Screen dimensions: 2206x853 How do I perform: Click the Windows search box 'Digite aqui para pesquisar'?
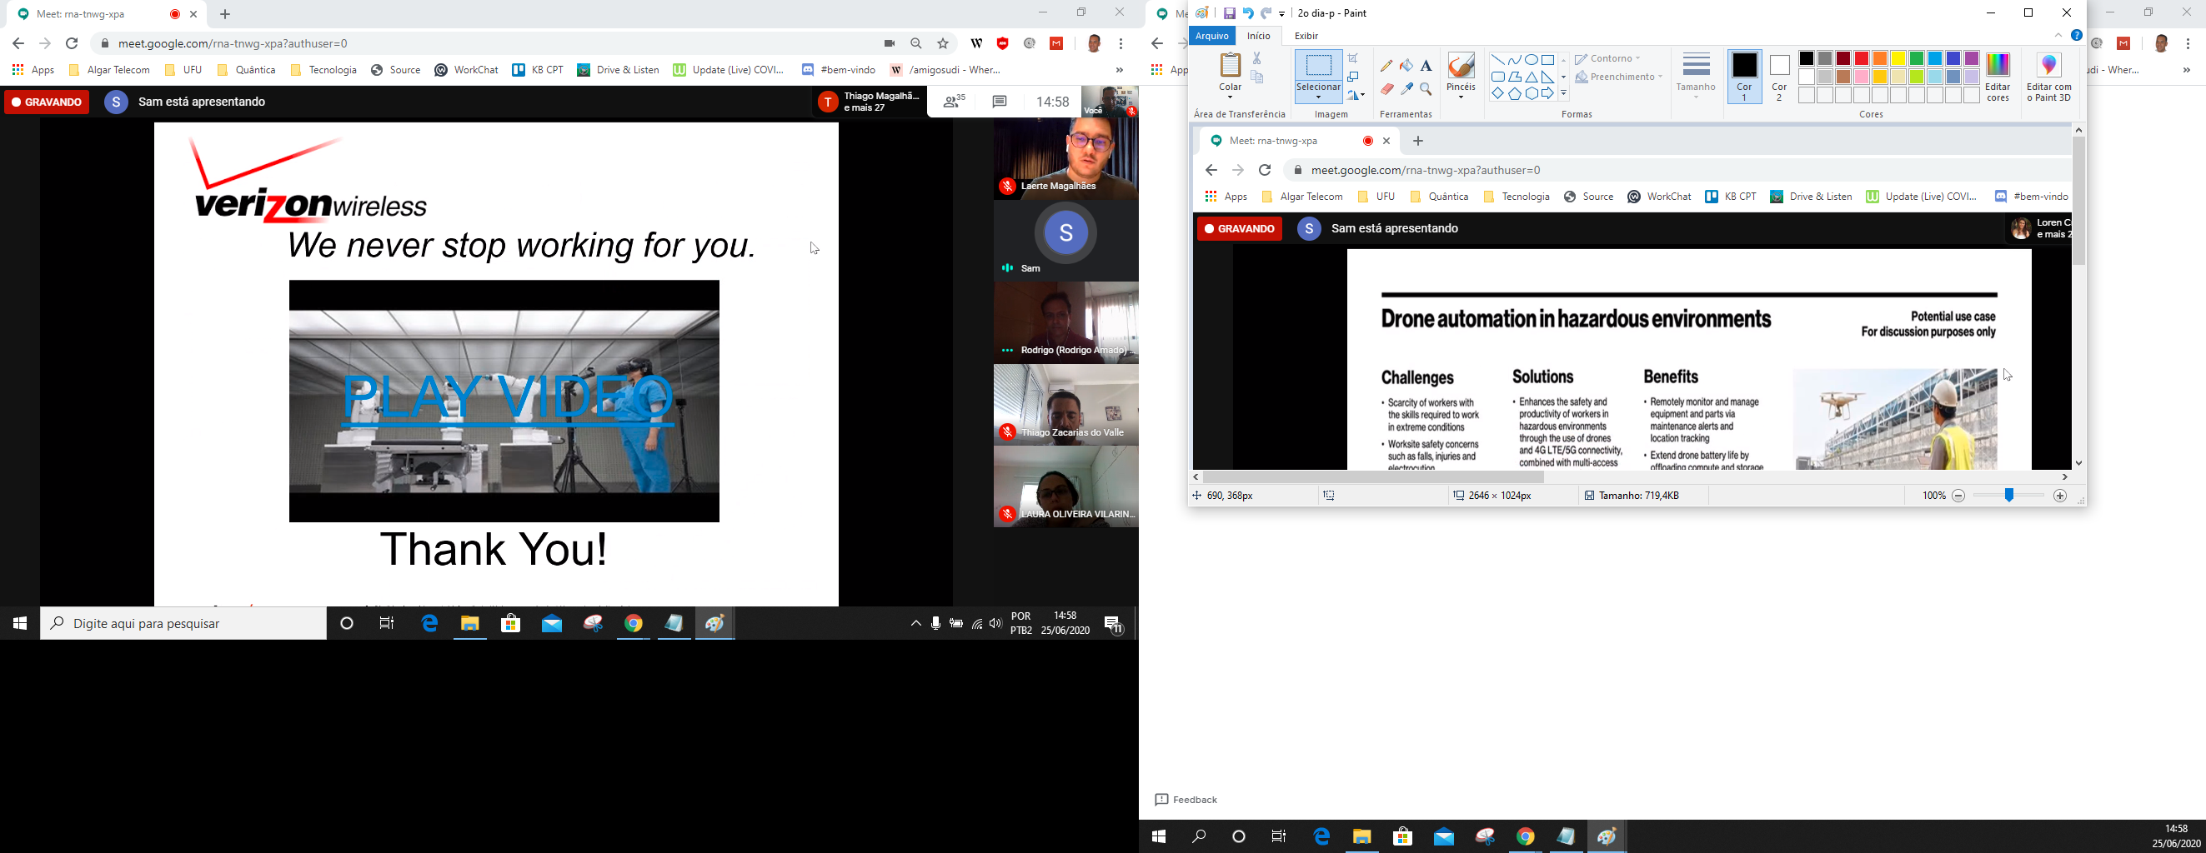click(x=183, y=624)
